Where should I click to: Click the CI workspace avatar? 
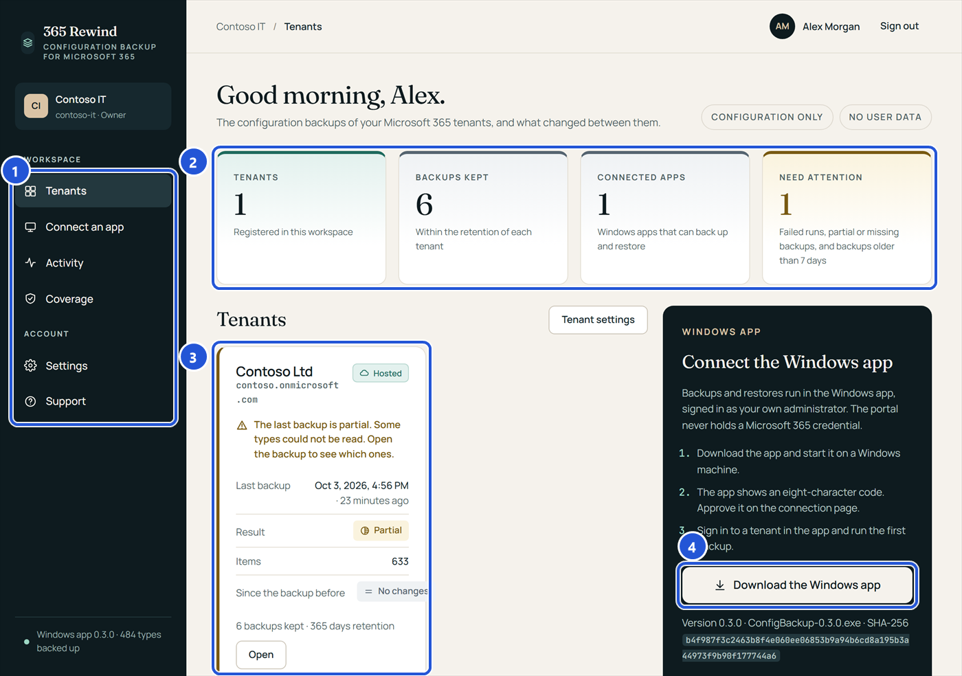click(36, 106)
